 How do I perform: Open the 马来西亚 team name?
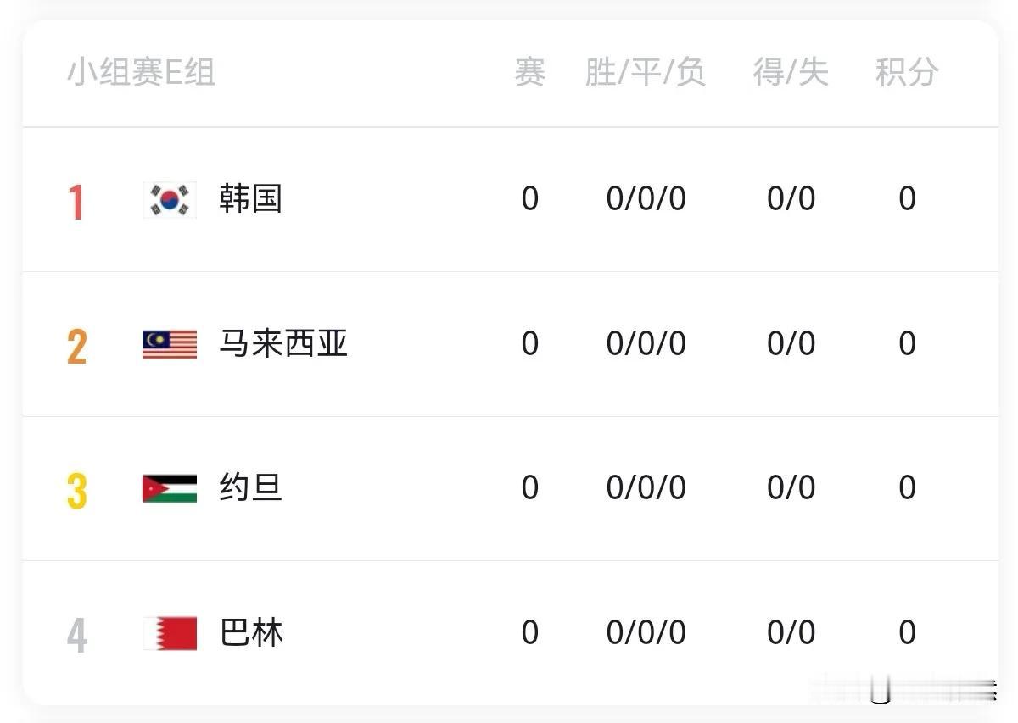(x=283, y=343)
